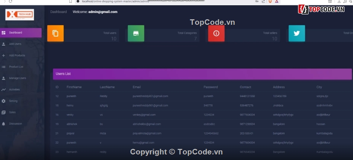Click the LastName column header

pyautogui.click(x=107, y=87)
